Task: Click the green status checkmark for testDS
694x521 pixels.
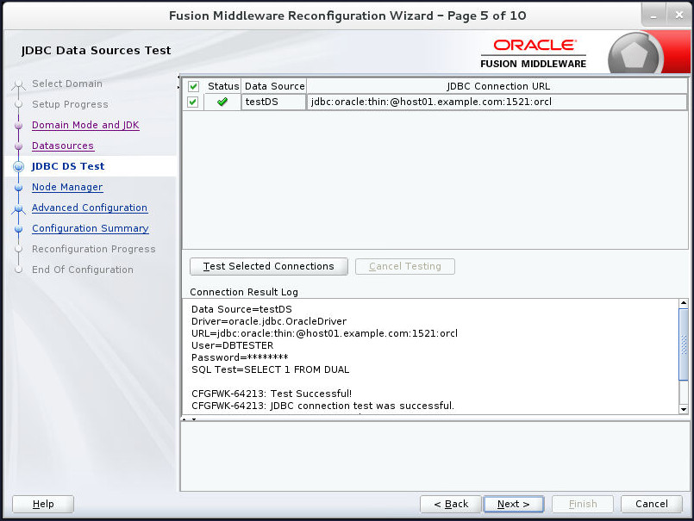Action: pos(222,102)
